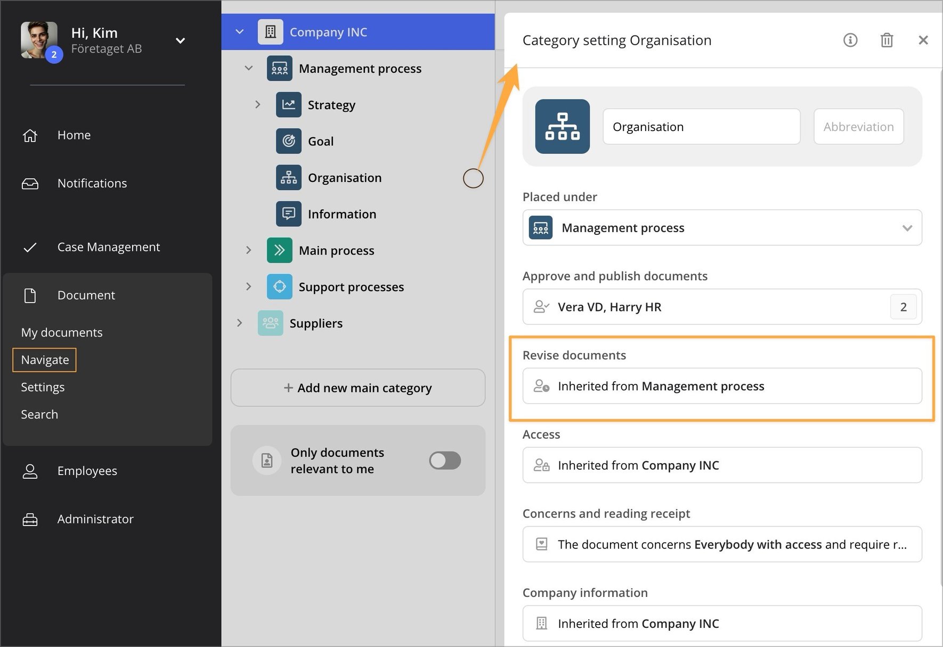The image size is (943, 647).
Task: Expand the Support processes chevron
Action: [248, 286]
